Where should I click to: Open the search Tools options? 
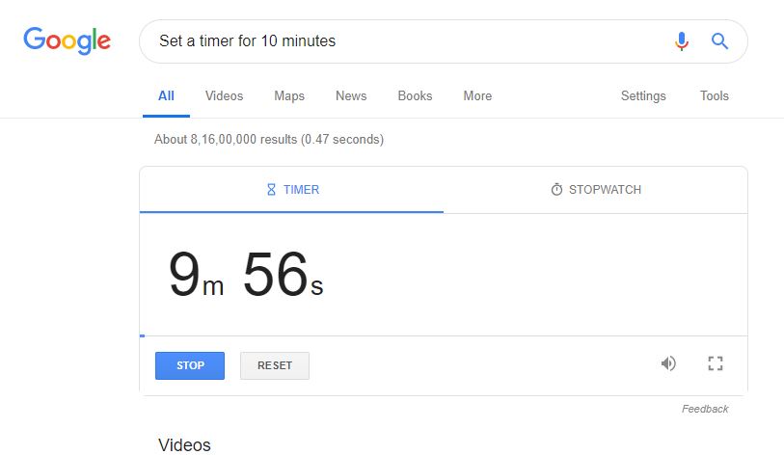pos(714,95)
